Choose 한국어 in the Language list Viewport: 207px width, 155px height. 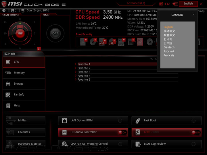tap(168, 39)
